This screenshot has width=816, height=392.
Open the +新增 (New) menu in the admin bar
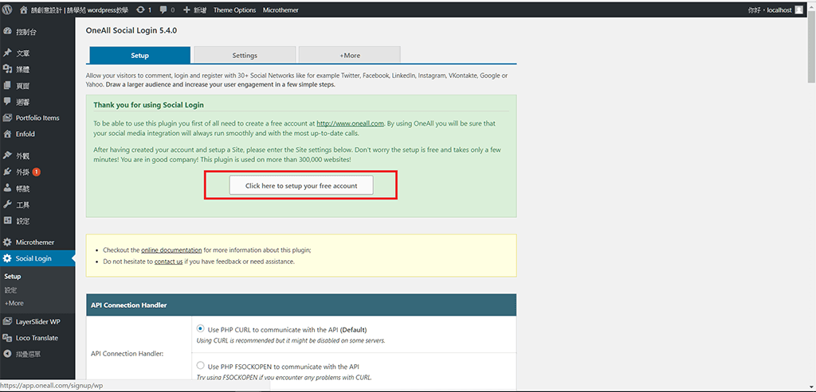click(194, 10)
